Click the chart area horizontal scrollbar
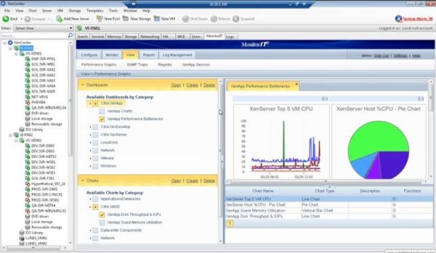 [326, 181]
